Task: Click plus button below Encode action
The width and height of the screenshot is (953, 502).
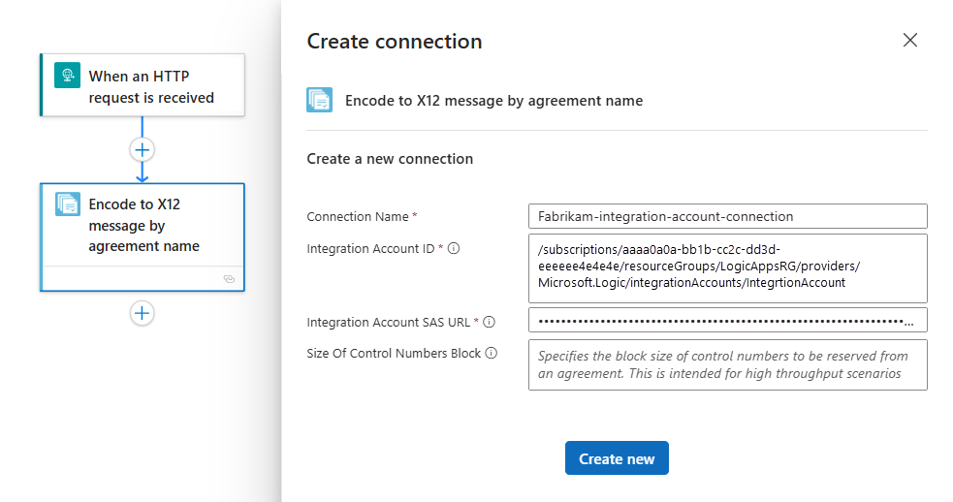Action: [143, 313]
